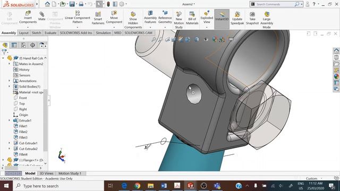Screen dimensions: 340x191
Task: Select Material <not specified> item
Action: point(28,92)
